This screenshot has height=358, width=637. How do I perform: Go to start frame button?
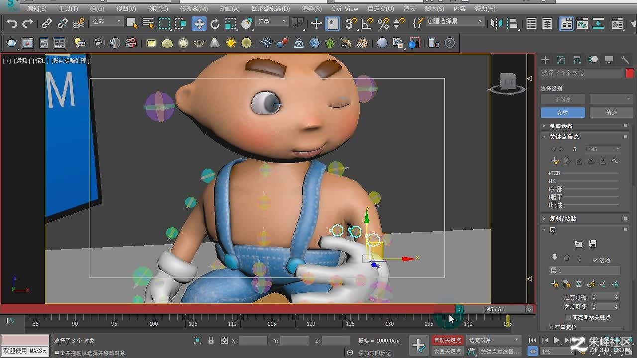[x=532, y=341]
